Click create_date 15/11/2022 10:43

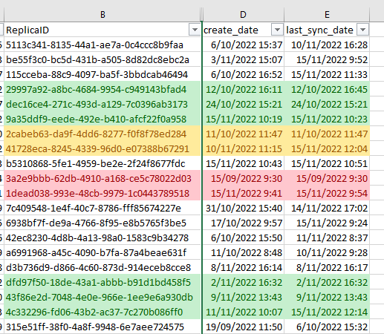tap(243, 163)
